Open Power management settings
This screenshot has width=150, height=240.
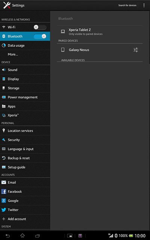pyautogui.click(x=25, y=97)
